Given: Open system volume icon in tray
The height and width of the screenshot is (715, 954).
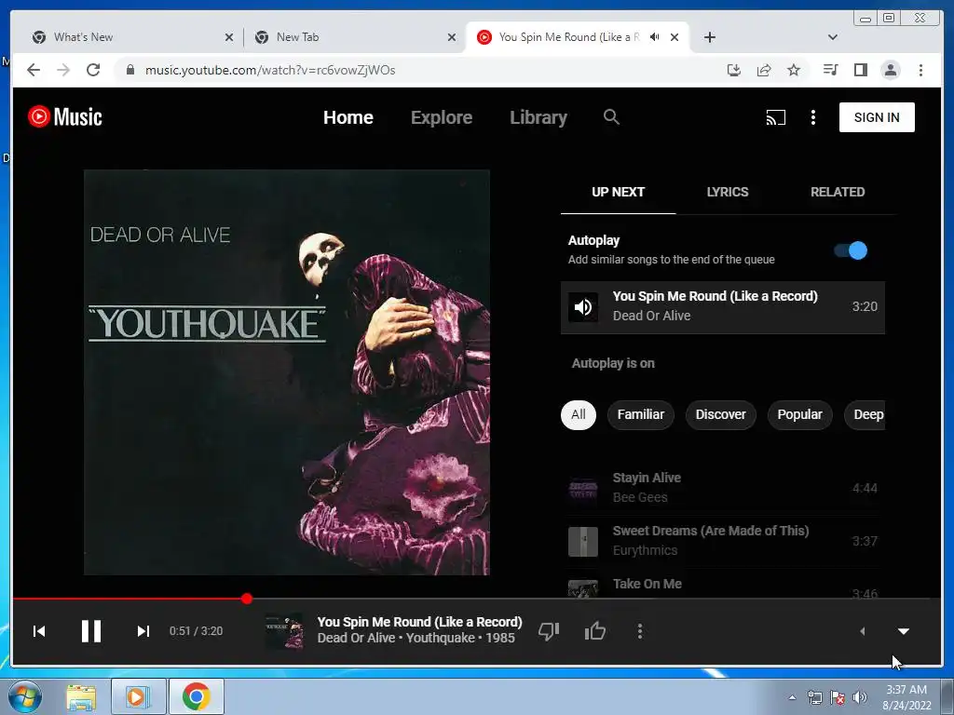Looking at the screenshot, I should click(859, 697).
